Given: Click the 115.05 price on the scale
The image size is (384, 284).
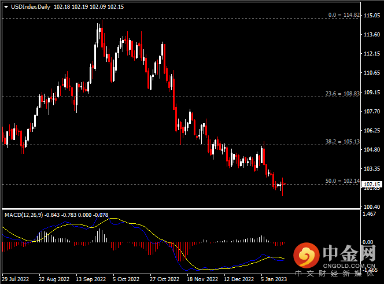Looking at the screenshot, I should [x=372, y=16].
